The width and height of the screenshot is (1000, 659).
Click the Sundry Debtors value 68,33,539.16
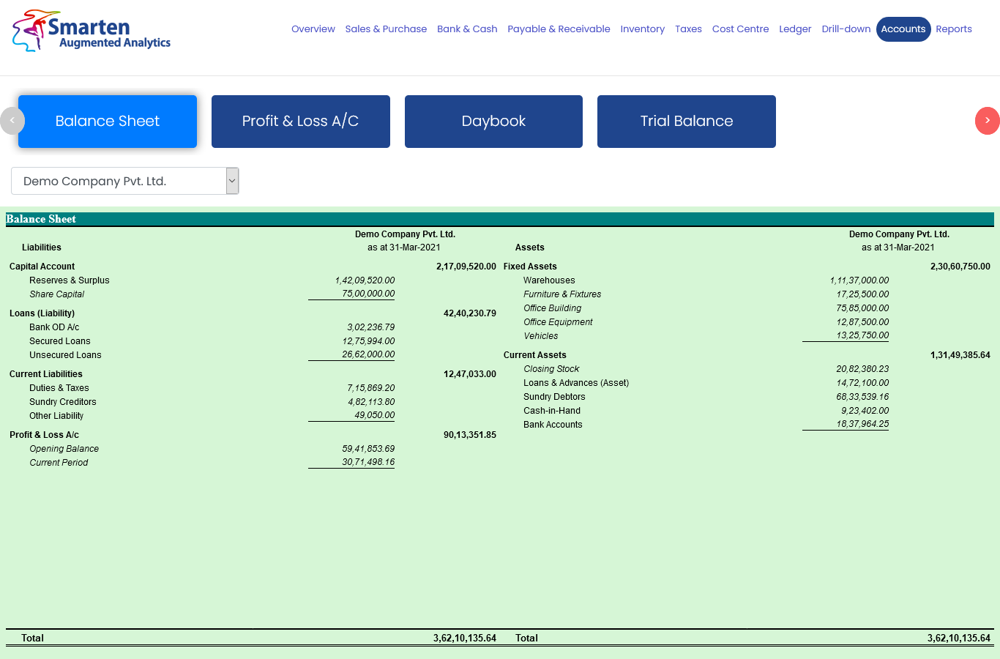862,397
